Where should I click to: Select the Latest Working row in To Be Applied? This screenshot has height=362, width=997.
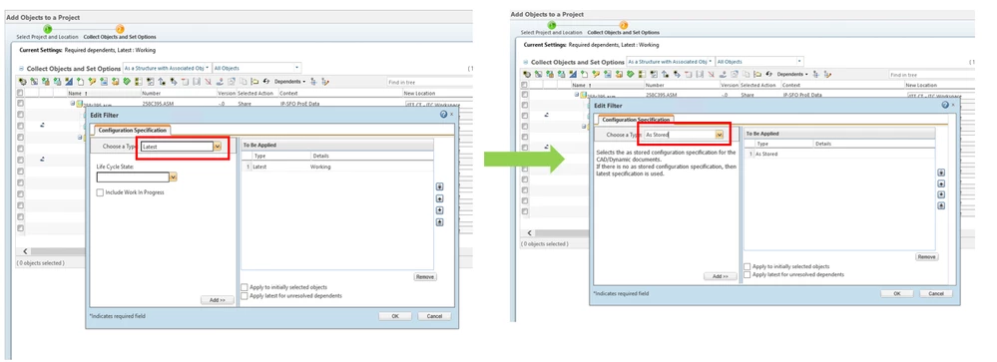337,167
